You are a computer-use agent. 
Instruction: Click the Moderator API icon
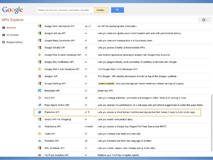[x=39, y=91]
